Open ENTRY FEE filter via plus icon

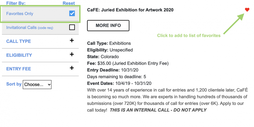click(72, 68)
